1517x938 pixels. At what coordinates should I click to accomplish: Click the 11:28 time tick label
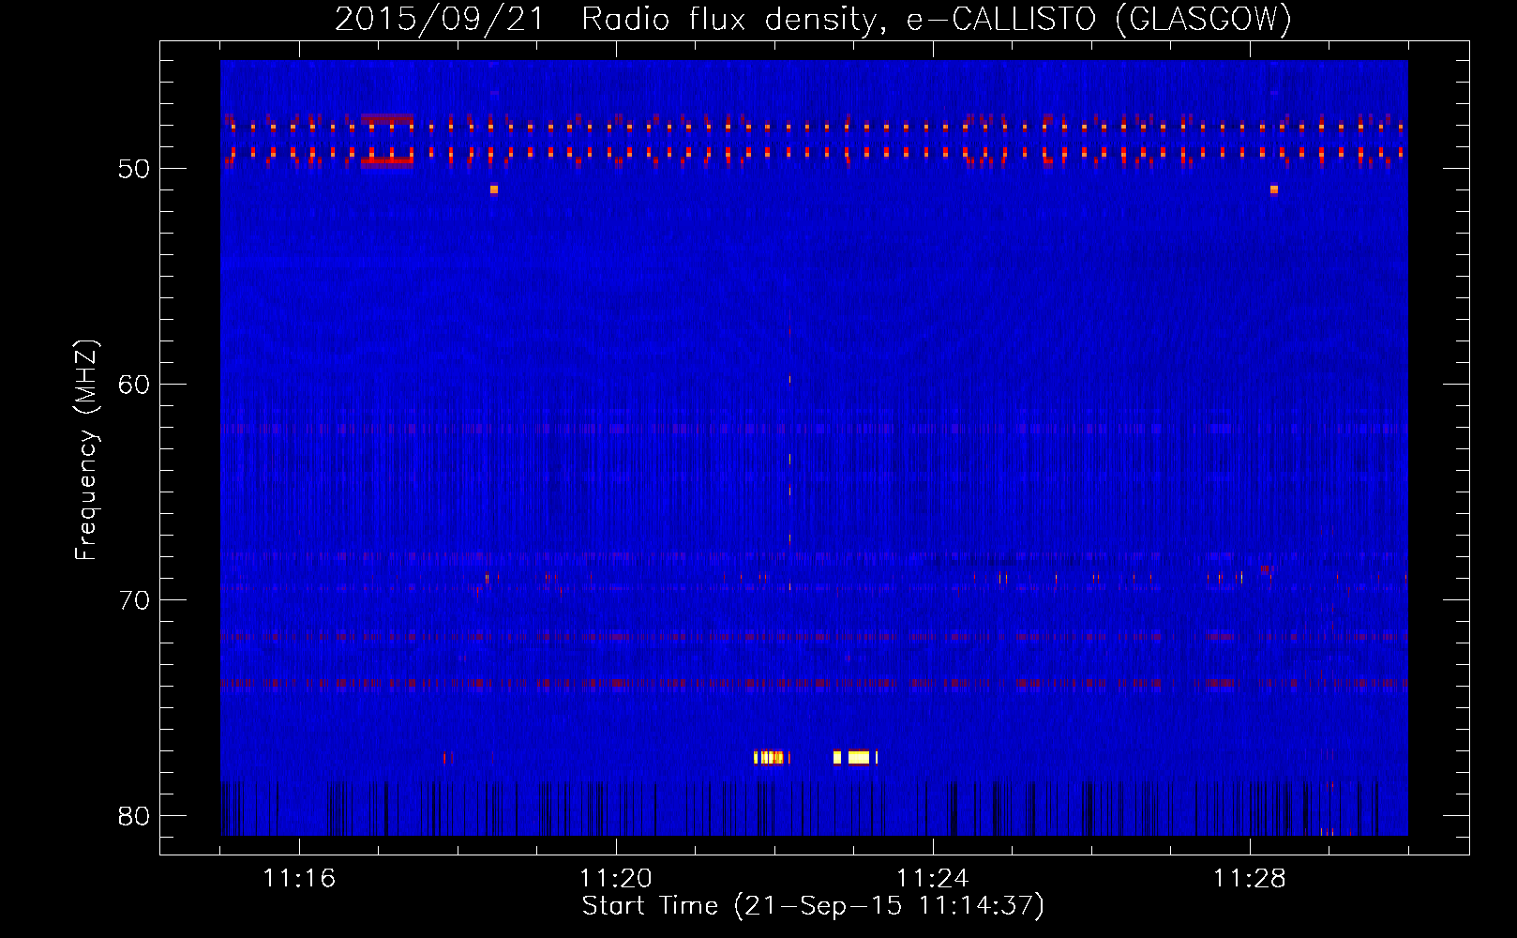(x=1250, y=879)
